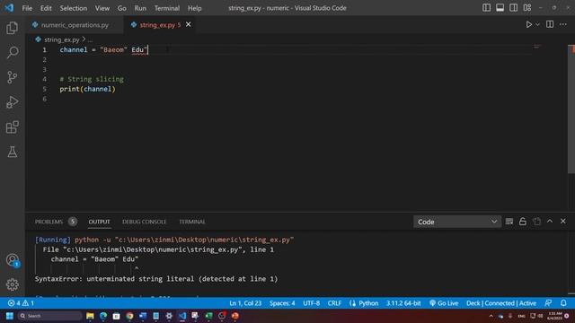Select the OUTPUT panel tab
The image size is (575, 323).
99,222
